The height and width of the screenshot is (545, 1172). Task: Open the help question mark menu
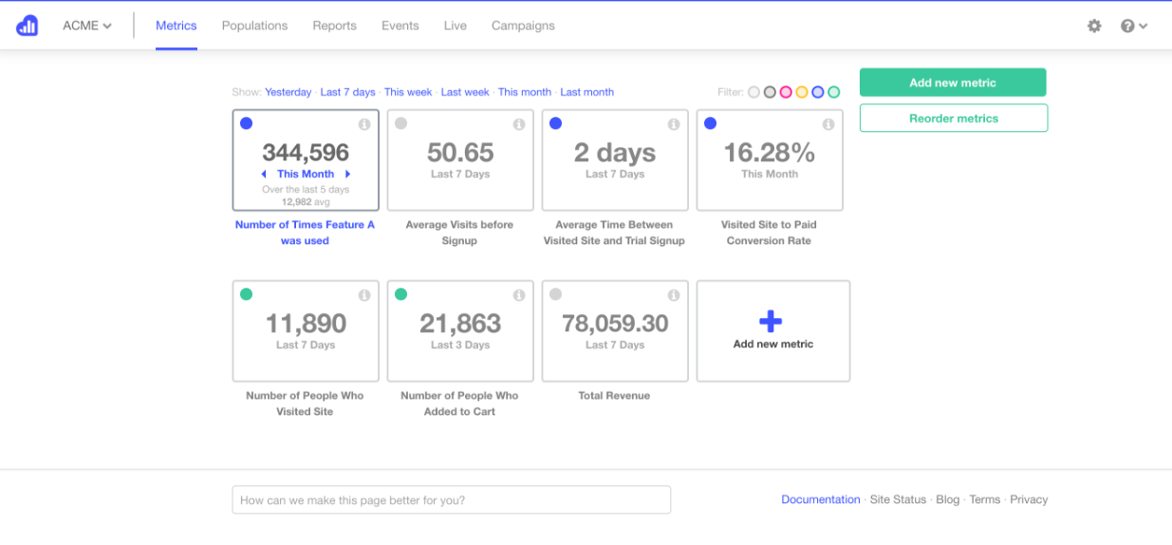[x=1134, y=26]
